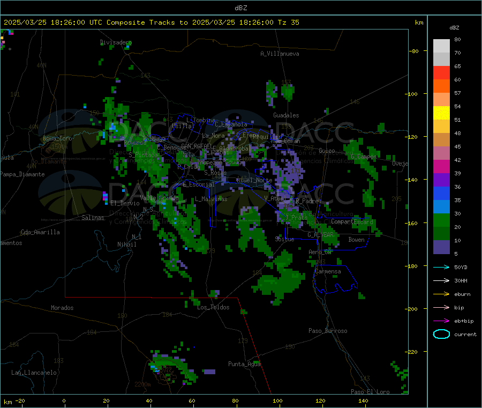Screen dimensions: 482x408
Task: Select the Punta_Agua map label
Action: [244, 364]
